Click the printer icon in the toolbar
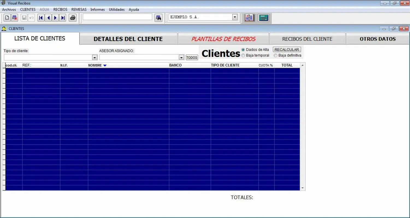This screenshot has height=218, width=410. [x=73, y=18]
